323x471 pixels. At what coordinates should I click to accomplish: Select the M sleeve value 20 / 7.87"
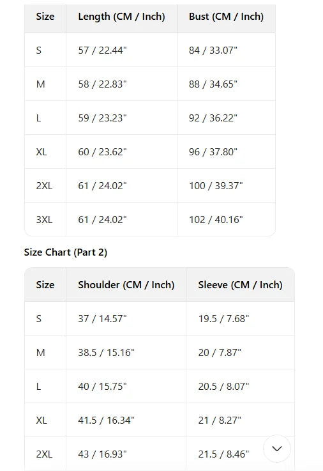tap(220, 352)
